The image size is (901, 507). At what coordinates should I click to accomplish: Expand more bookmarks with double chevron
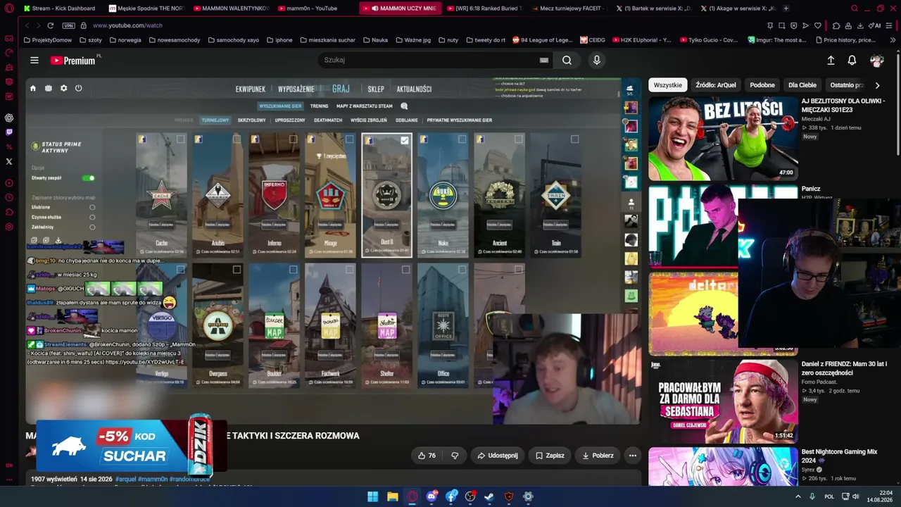[893, 40]
